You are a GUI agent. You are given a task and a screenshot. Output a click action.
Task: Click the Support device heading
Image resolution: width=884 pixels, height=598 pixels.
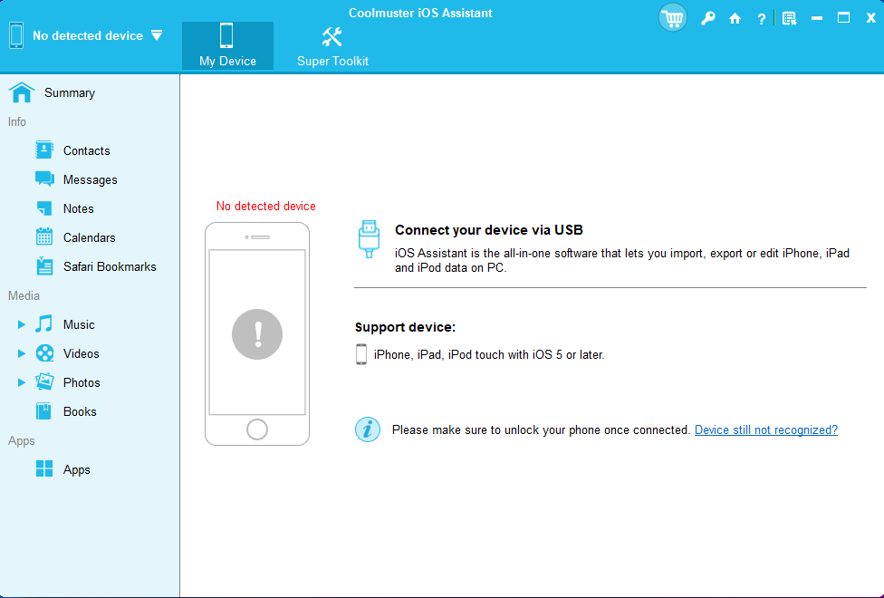[406, 327]
